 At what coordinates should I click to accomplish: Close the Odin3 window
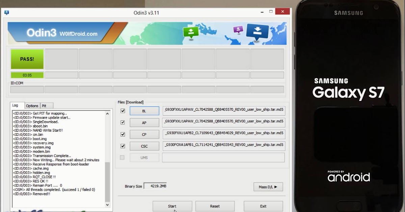(x=282, y=12)
